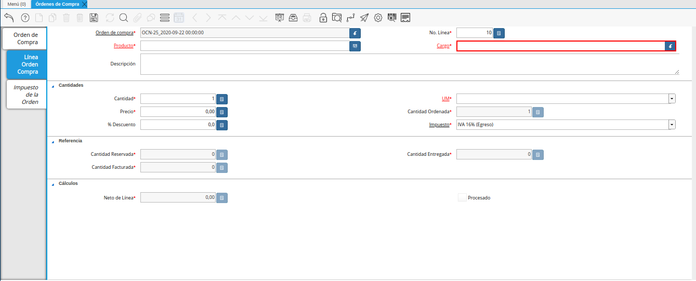Collapse the Cantidades section

(53, 86)
